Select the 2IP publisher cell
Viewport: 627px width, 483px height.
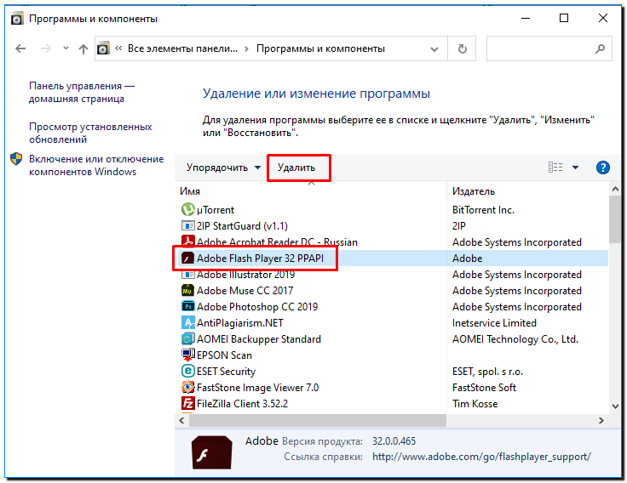[x=458, y=226]
